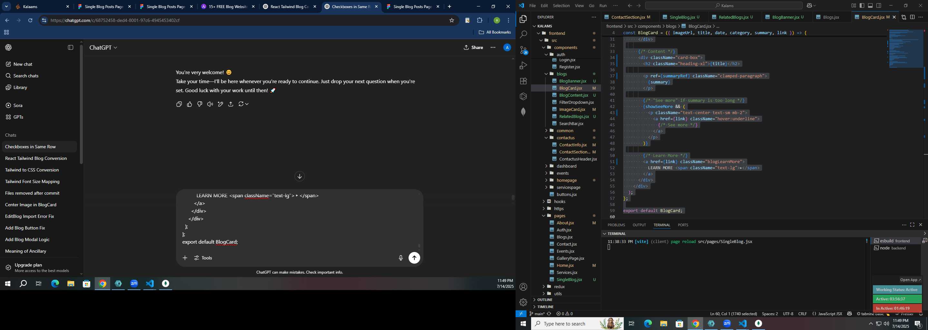This screenshot has width=928, height=330.
Task: Click the VS Code code minimap
Action: [x=905, y=49]
